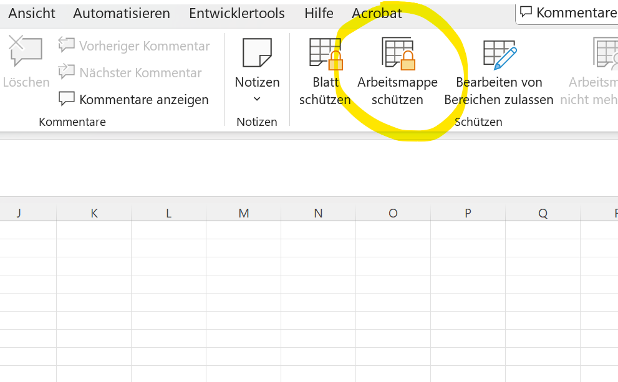Click the Löschen comment icon

[x=25, y=50]
